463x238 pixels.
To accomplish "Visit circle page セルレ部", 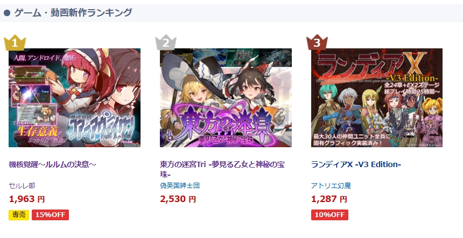I will (x=22, y=185).
